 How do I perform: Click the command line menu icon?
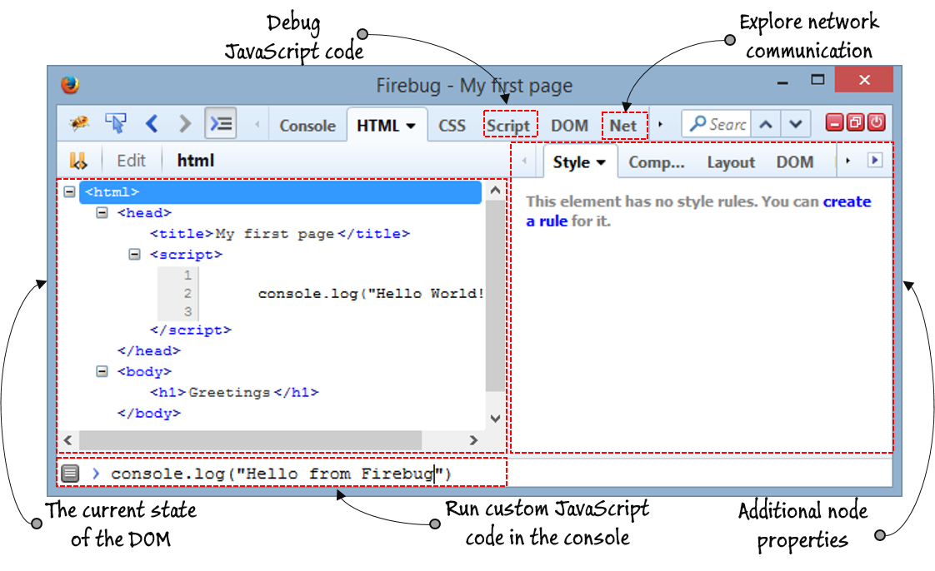point(70,474)
